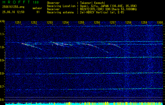The width and height of the screenshot is (165, 105).
Task: Click the 1300 time marker
Action: point(160,22)
